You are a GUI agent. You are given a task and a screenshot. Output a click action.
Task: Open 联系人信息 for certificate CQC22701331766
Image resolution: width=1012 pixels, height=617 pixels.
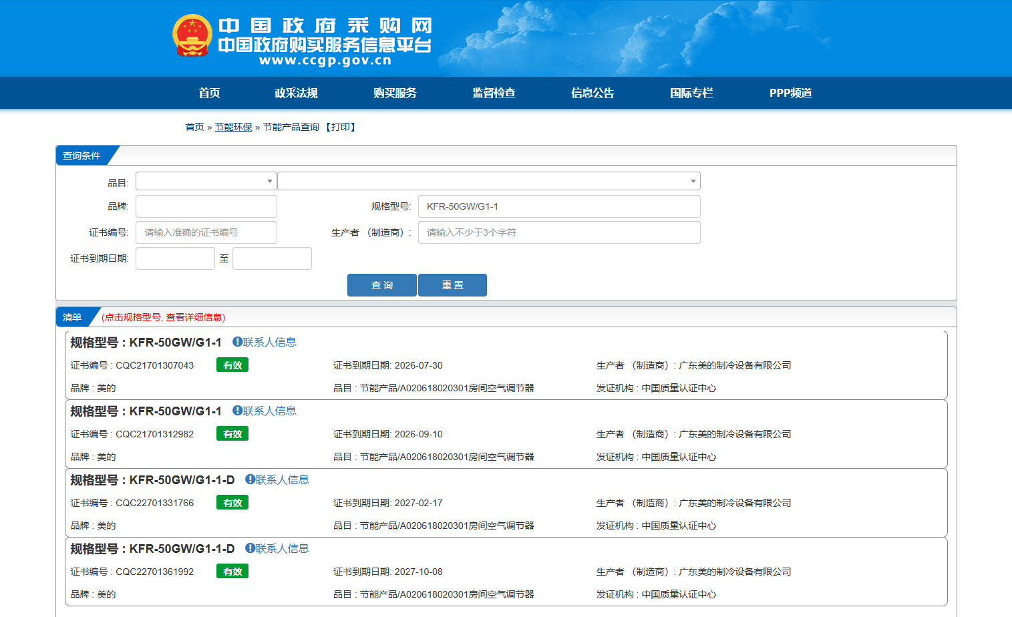click(x=277, y=479)
